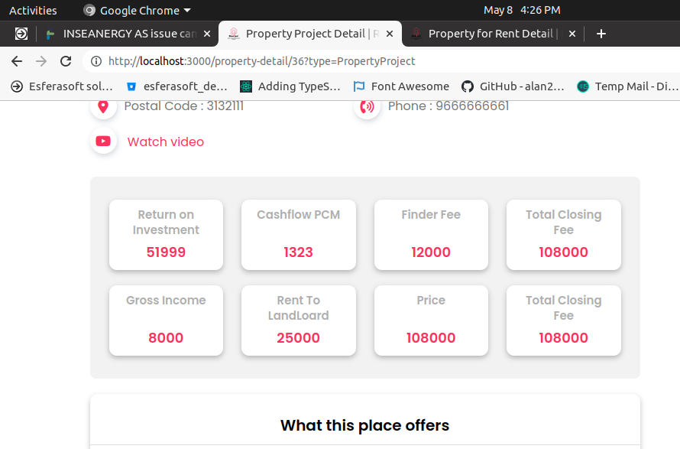This screenshot has height=449, width=680.
Task: Open the Font Awesome bookmark
Action: [x=401, y=86]
